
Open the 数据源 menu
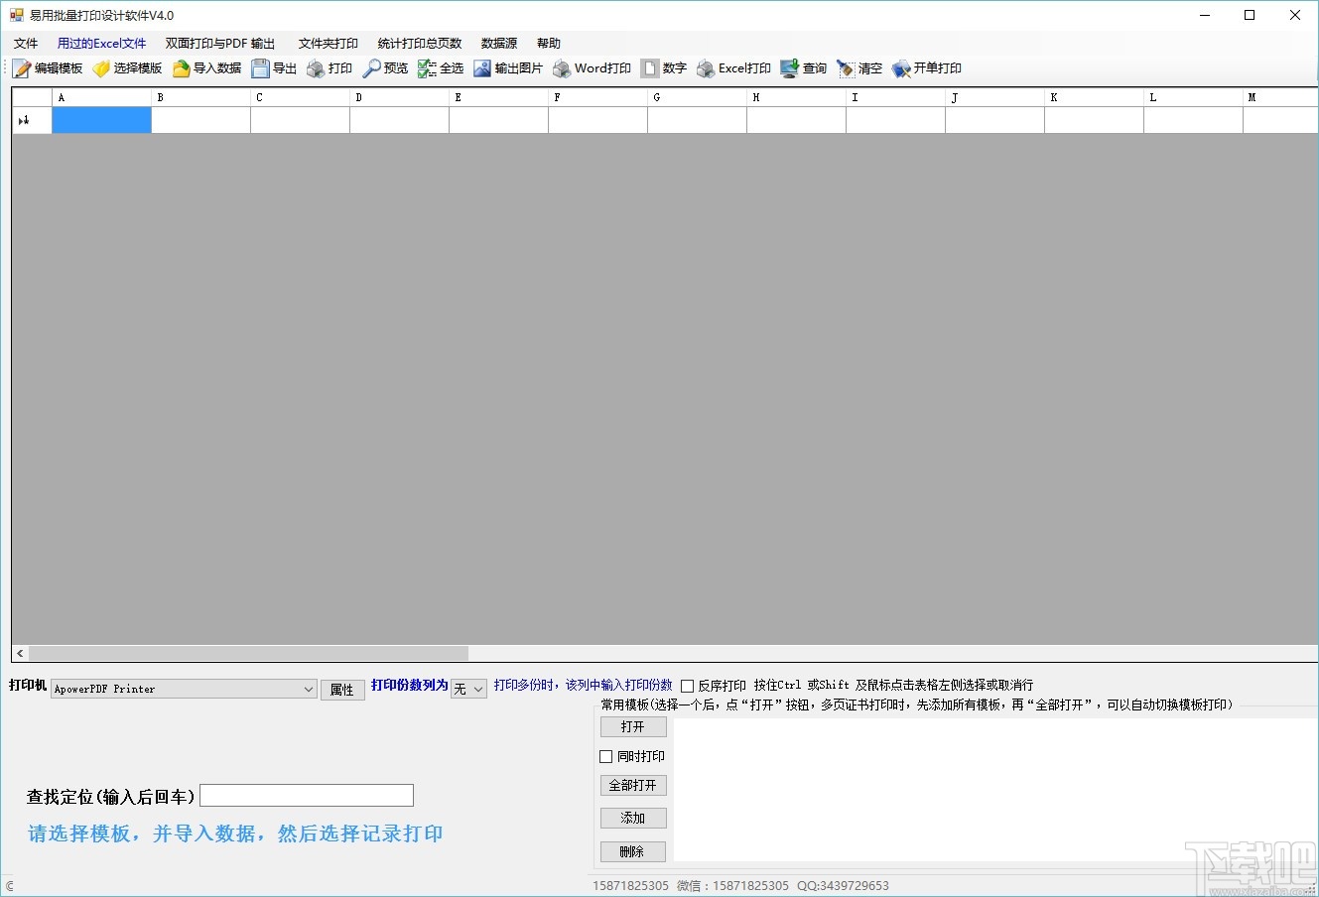(x=498, y=43)
